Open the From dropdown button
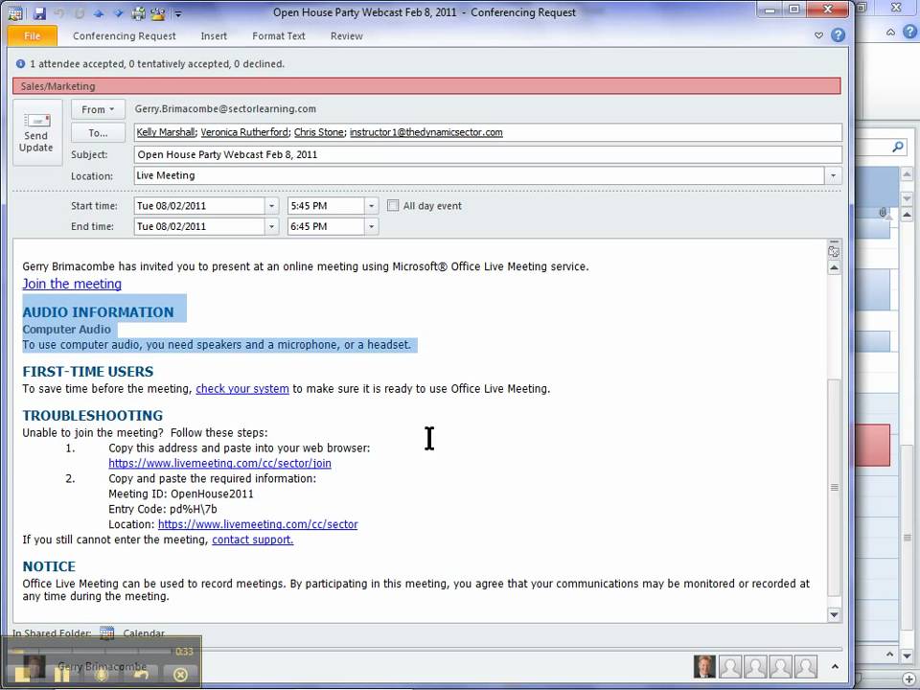The height and width of the screenshot is (690, 920). 98,109
